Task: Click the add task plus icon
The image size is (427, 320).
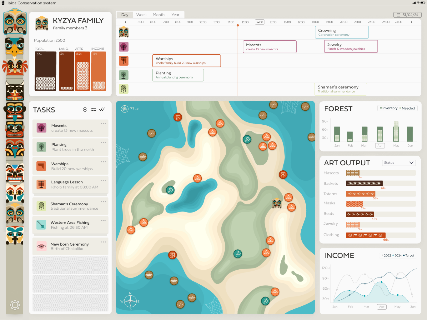Action: pos(85,109)
